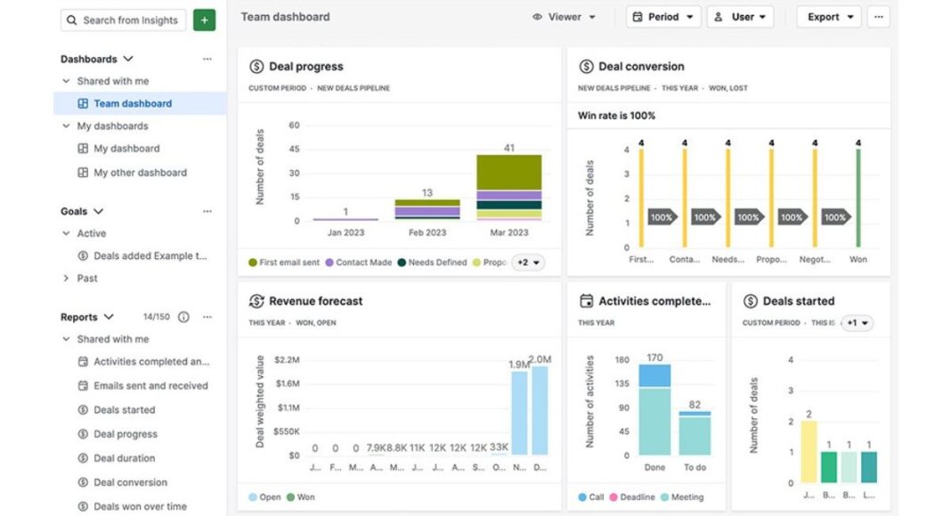Click the dollar icon on Deal progress card

[257, 66]
